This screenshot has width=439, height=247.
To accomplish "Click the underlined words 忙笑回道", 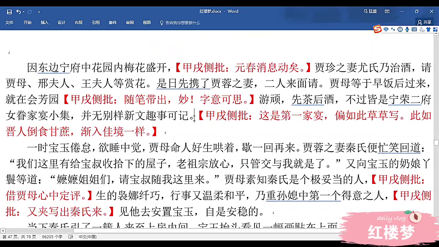I will point(399,148).
